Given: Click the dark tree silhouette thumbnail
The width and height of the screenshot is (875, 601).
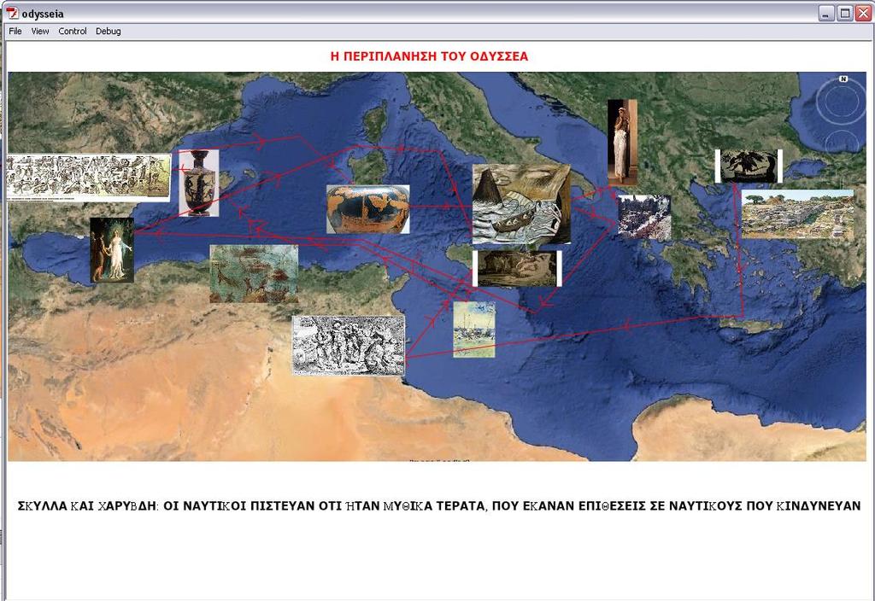Looking at the screenshot, I should click(x=749, y=166).
